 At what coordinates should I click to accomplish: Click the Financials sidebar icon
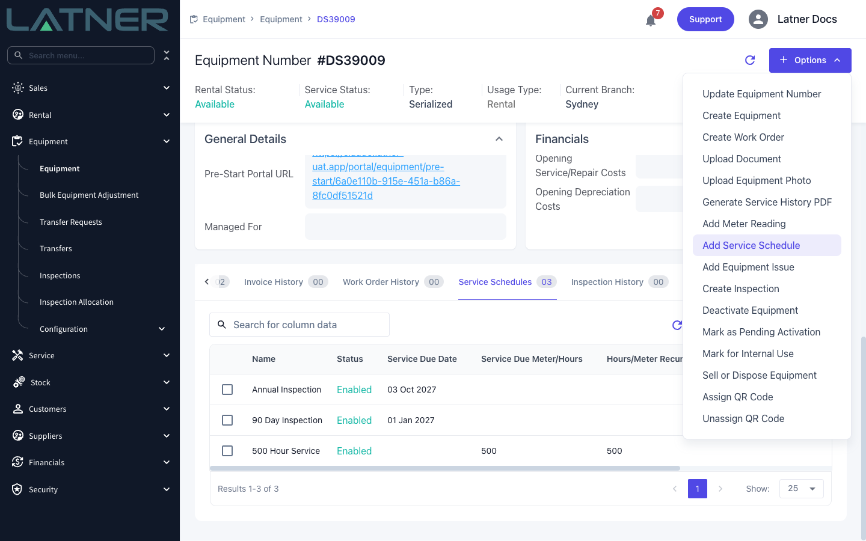pos(17,462)
